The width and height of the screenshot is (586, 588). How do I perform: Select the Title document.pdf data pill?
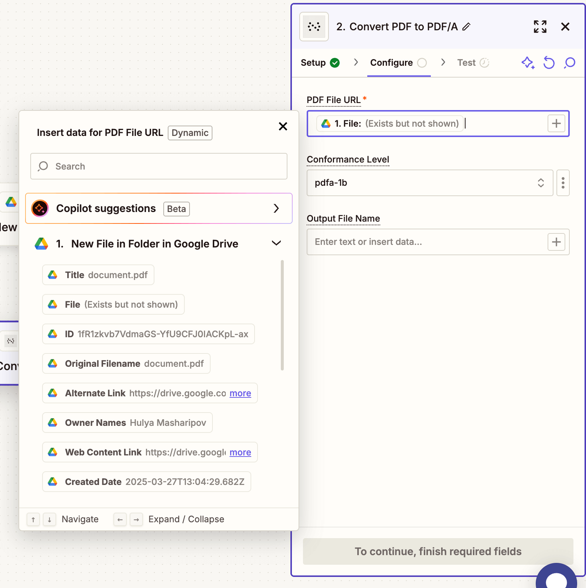click(x=98, y=275)
